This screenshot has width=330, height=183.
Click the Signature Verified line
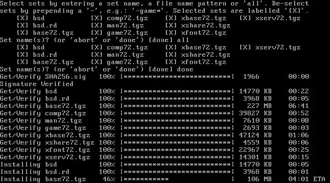[37, 84]
